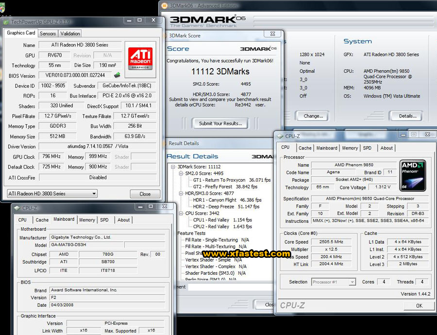This screenshot has height=335, width=437.
Task: Open Memory tab in CPU-Z processor window
Action: click(350, 148)
